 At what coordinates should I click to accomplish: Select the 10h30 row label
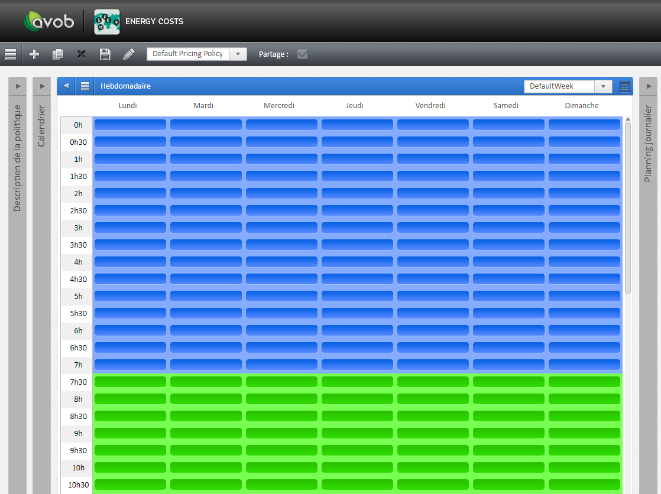point(77,485)
